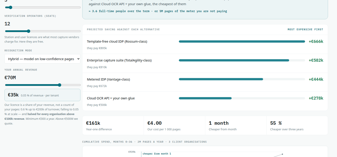The height and width of the screenshot is (157, 337).
Task: Click the +€278k saving figure
Action: tap(316, 98)
